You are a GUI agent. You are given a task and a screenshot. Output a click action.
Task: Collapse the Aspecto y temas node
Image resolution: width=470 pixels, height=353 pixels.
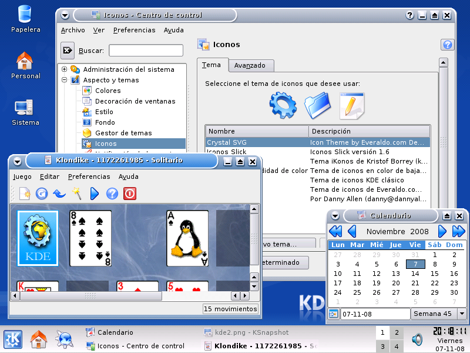pos(64,80)
